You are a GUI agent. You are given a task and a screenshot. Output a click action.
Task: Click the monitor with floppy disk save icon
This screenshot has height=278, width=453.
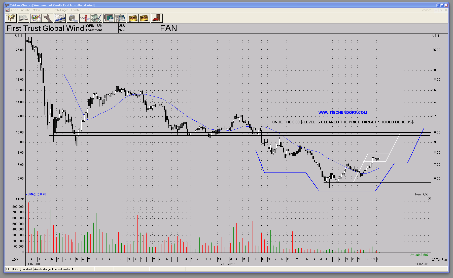click(x=109, y=18)
